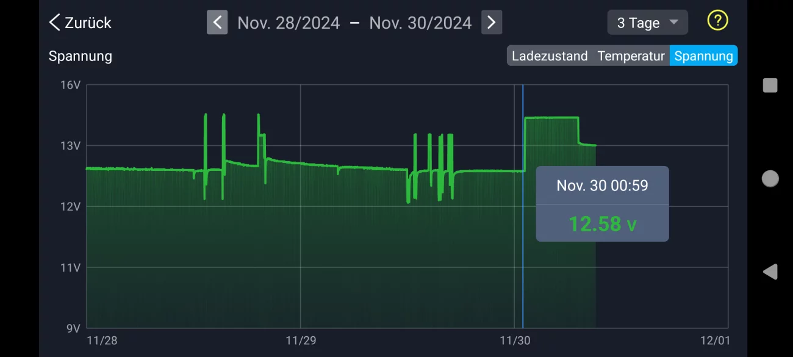793x357 pixels.
Task: Switch to the Ladezustand view
Action: 549,56
